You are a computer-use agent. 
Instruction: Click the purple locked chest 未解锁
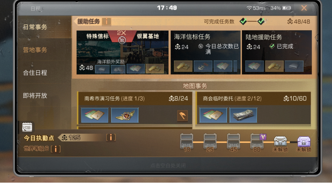coord(304,144)
